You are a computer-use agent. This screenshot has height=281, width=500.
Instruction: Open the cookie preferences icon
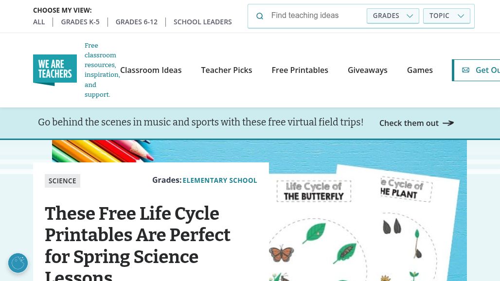[18, 263]
